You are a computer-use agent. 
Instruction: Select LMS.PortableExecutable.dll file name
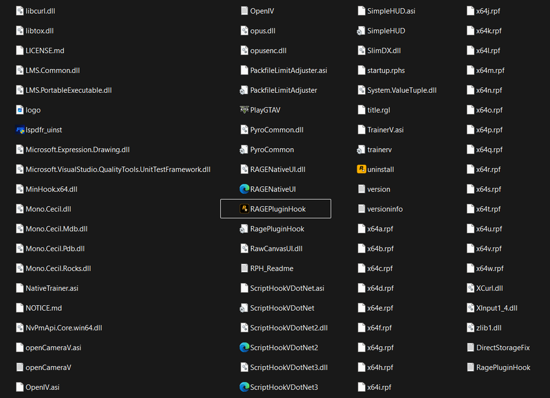pyautogui.click(x=69, y=91)
